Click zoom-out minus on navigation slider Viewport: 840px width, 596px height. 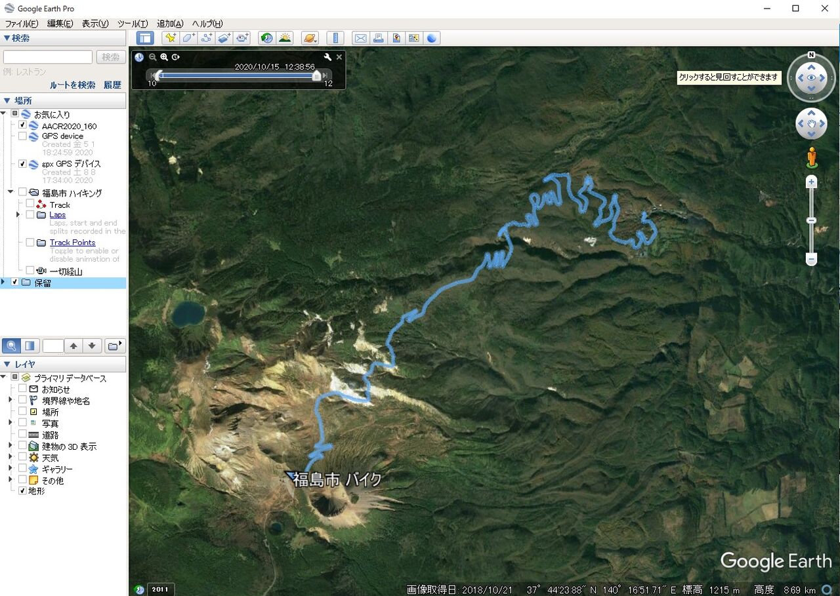812,260
